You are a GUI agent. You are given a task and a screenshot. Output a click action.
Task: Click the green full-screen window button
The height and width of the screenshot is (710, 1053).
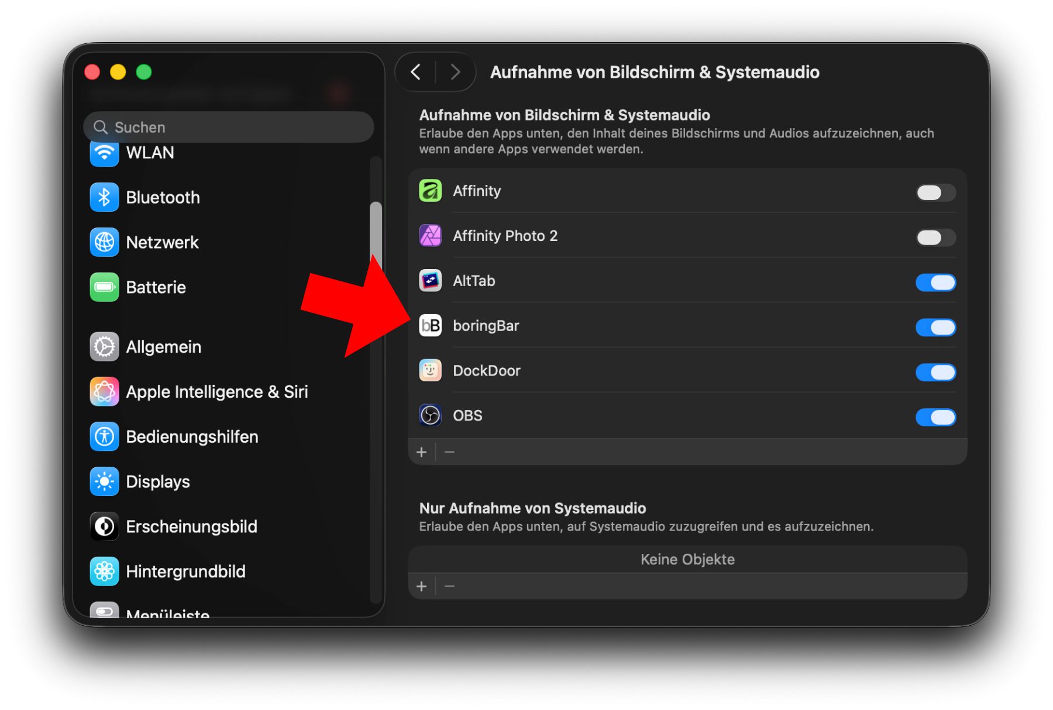[144, 72]
